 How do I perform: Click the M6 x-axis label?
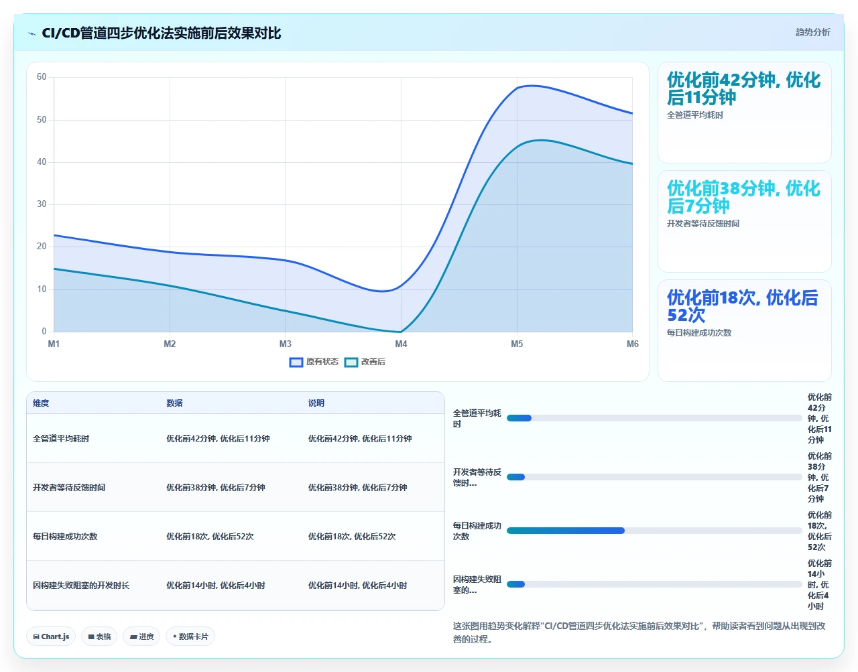[633, 344]
